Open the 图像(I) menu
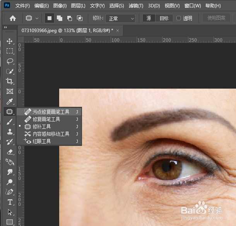Image resolution: width=236 pixels, height=226 pixels. click(60, 6)
